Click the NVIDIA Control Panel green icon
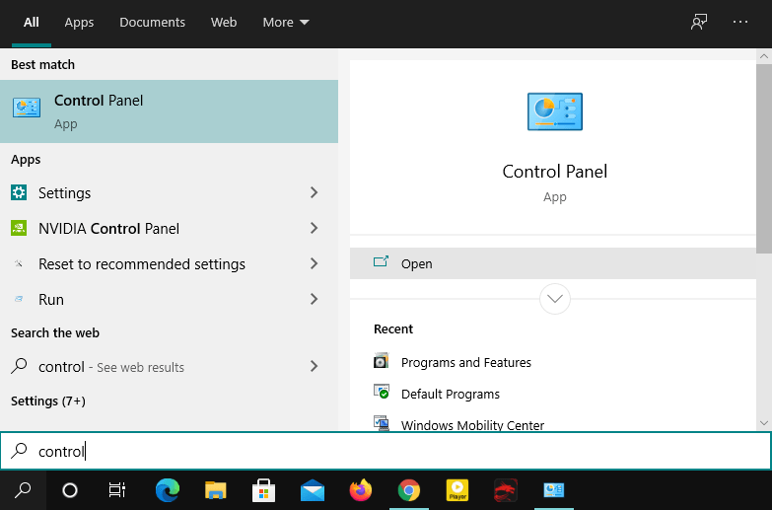Screen dimensions: 772x510 (19, 228)
